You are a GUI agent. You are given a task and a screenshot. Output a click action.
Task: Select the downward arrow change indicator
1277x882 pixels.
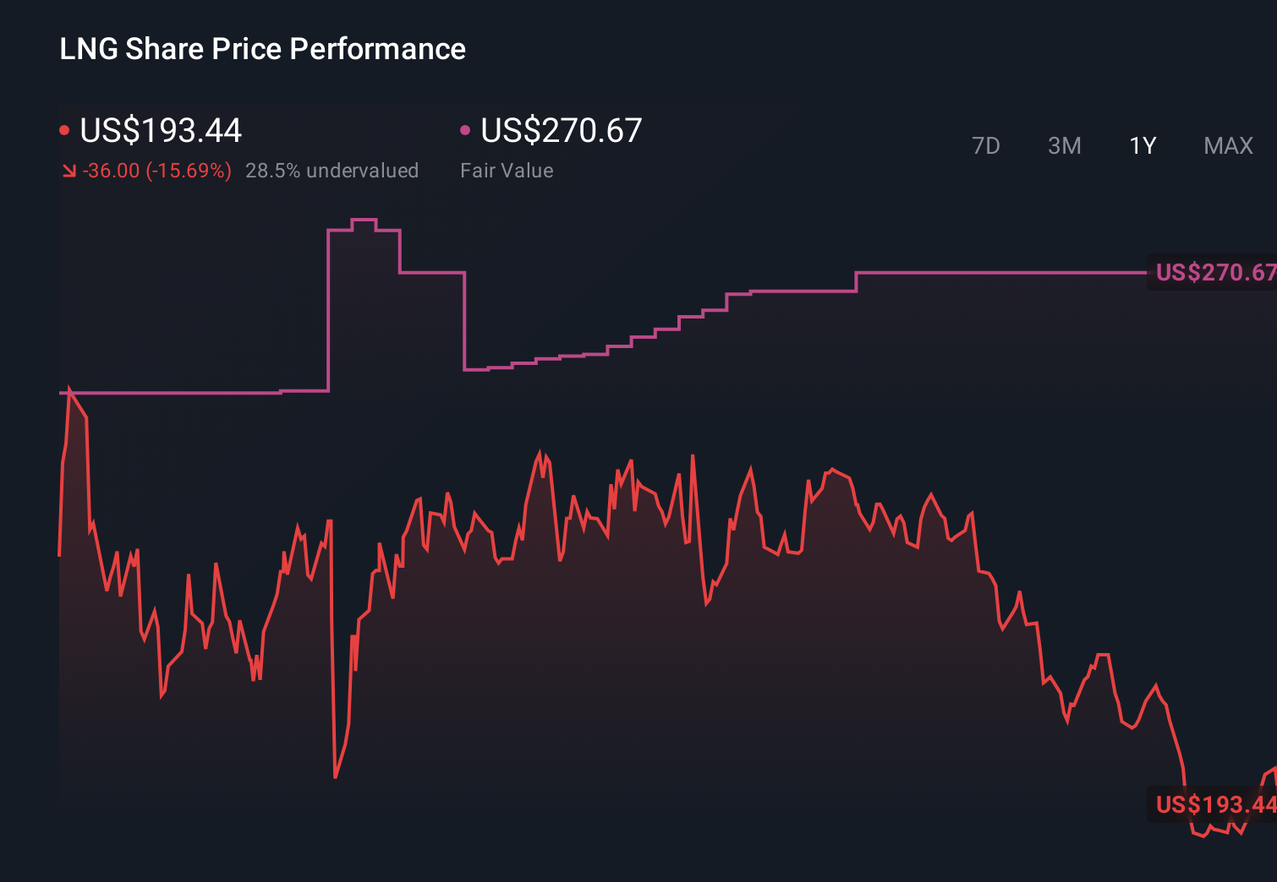tap(68, 170)
